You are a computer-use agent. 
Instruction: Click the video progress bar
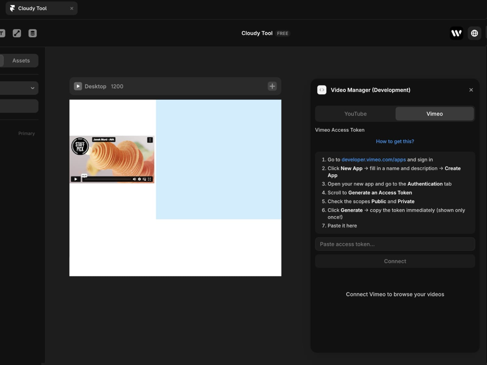coord(107,179)
